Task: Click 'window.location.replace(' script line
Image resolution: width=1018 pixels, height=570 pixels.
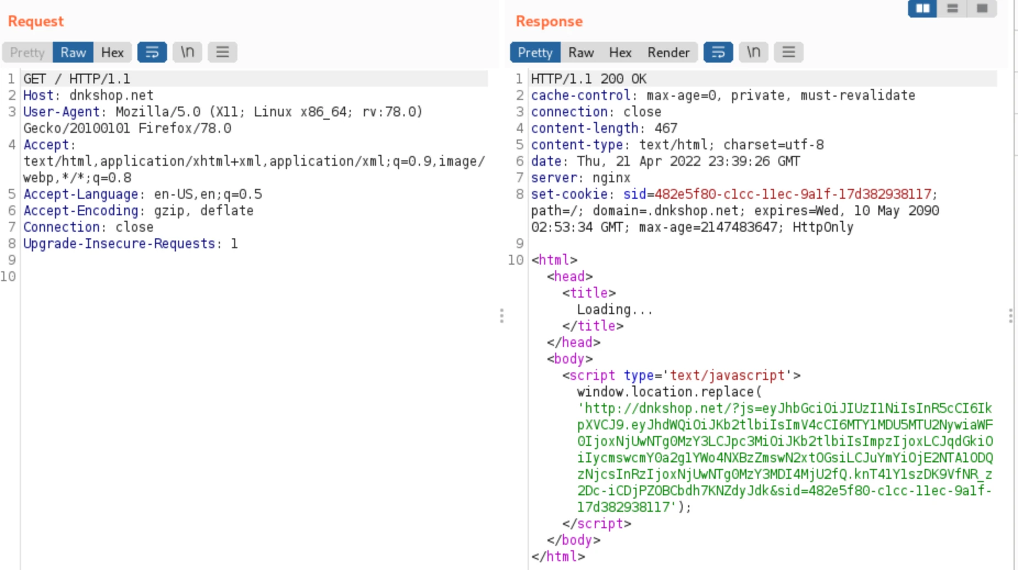Action: [x=670, y=392]
